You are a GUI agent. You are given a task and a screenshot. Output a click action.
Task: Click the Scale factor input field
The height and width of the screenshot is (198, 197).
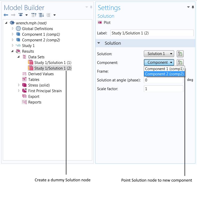pos(164,89)
